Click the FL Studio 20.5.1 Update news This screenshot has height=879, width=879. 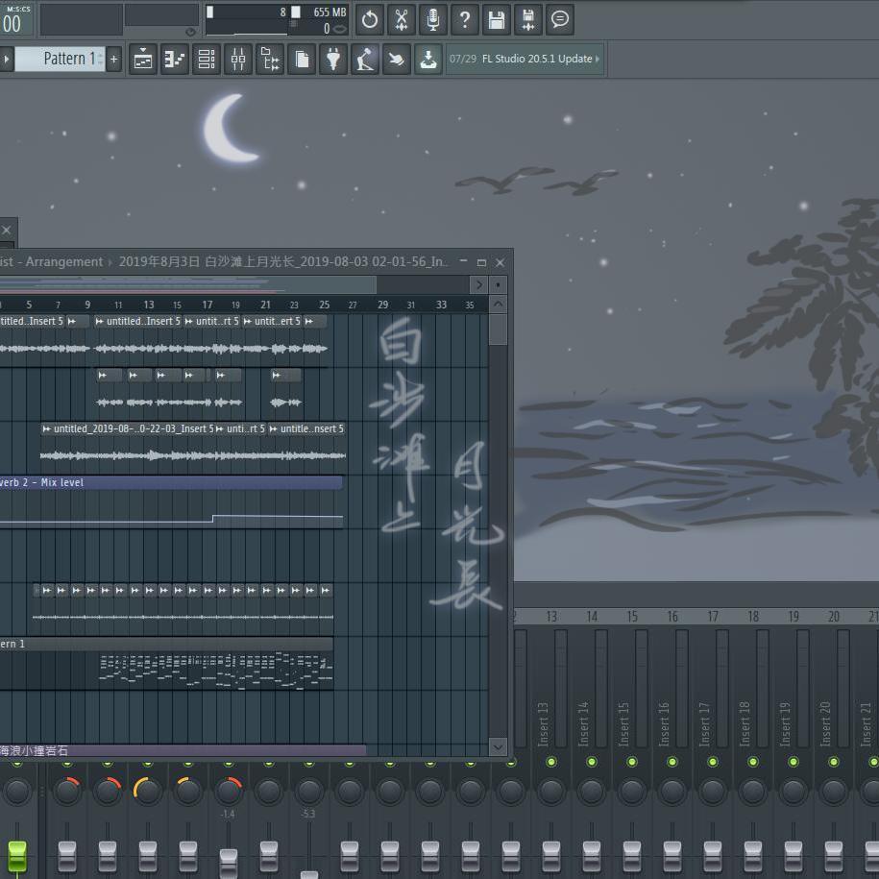(x=536, y=59)
